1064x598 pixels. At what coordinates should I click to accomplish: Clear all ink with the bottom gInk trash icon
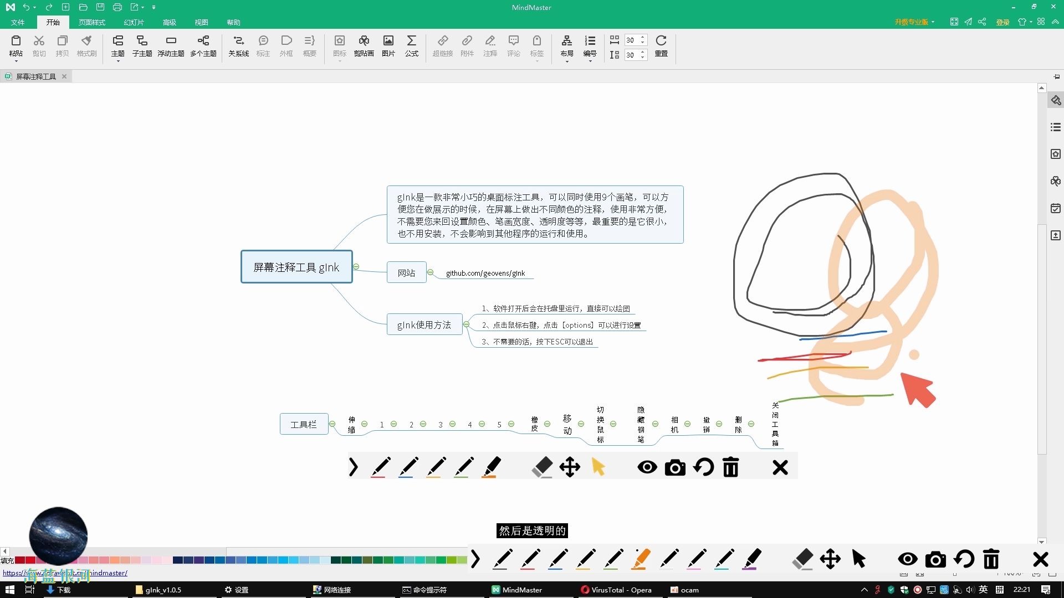point(991,559)
